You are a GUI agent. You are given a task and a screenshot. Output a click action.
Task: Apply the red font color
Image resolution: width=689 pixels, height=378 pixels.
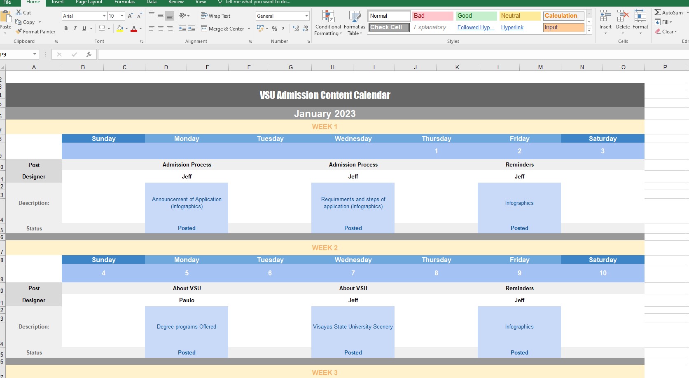134,28
